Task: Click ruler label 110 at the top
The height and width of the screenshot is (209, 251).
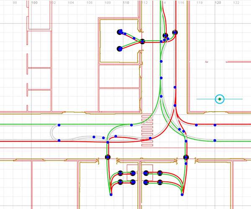Action: pyautogui.click(x=126, y=3)
